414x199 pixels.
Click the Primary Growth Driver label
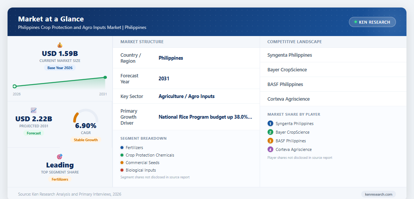[x=129, y=117]
